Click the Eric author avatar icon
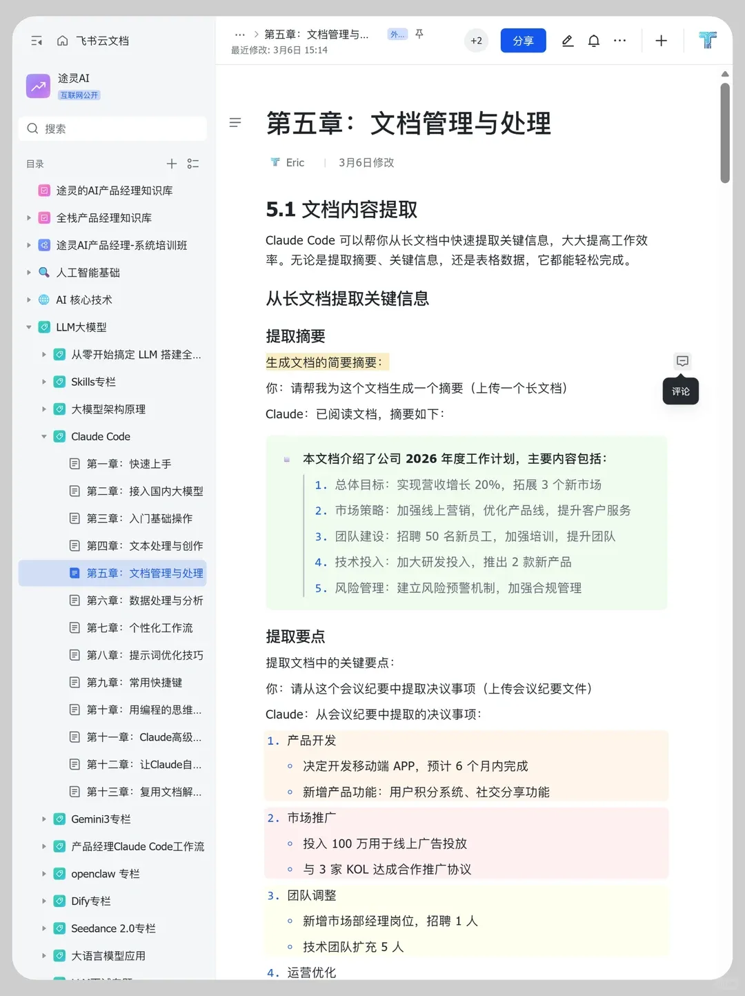 pyautogui.click(x=275, y=162)
